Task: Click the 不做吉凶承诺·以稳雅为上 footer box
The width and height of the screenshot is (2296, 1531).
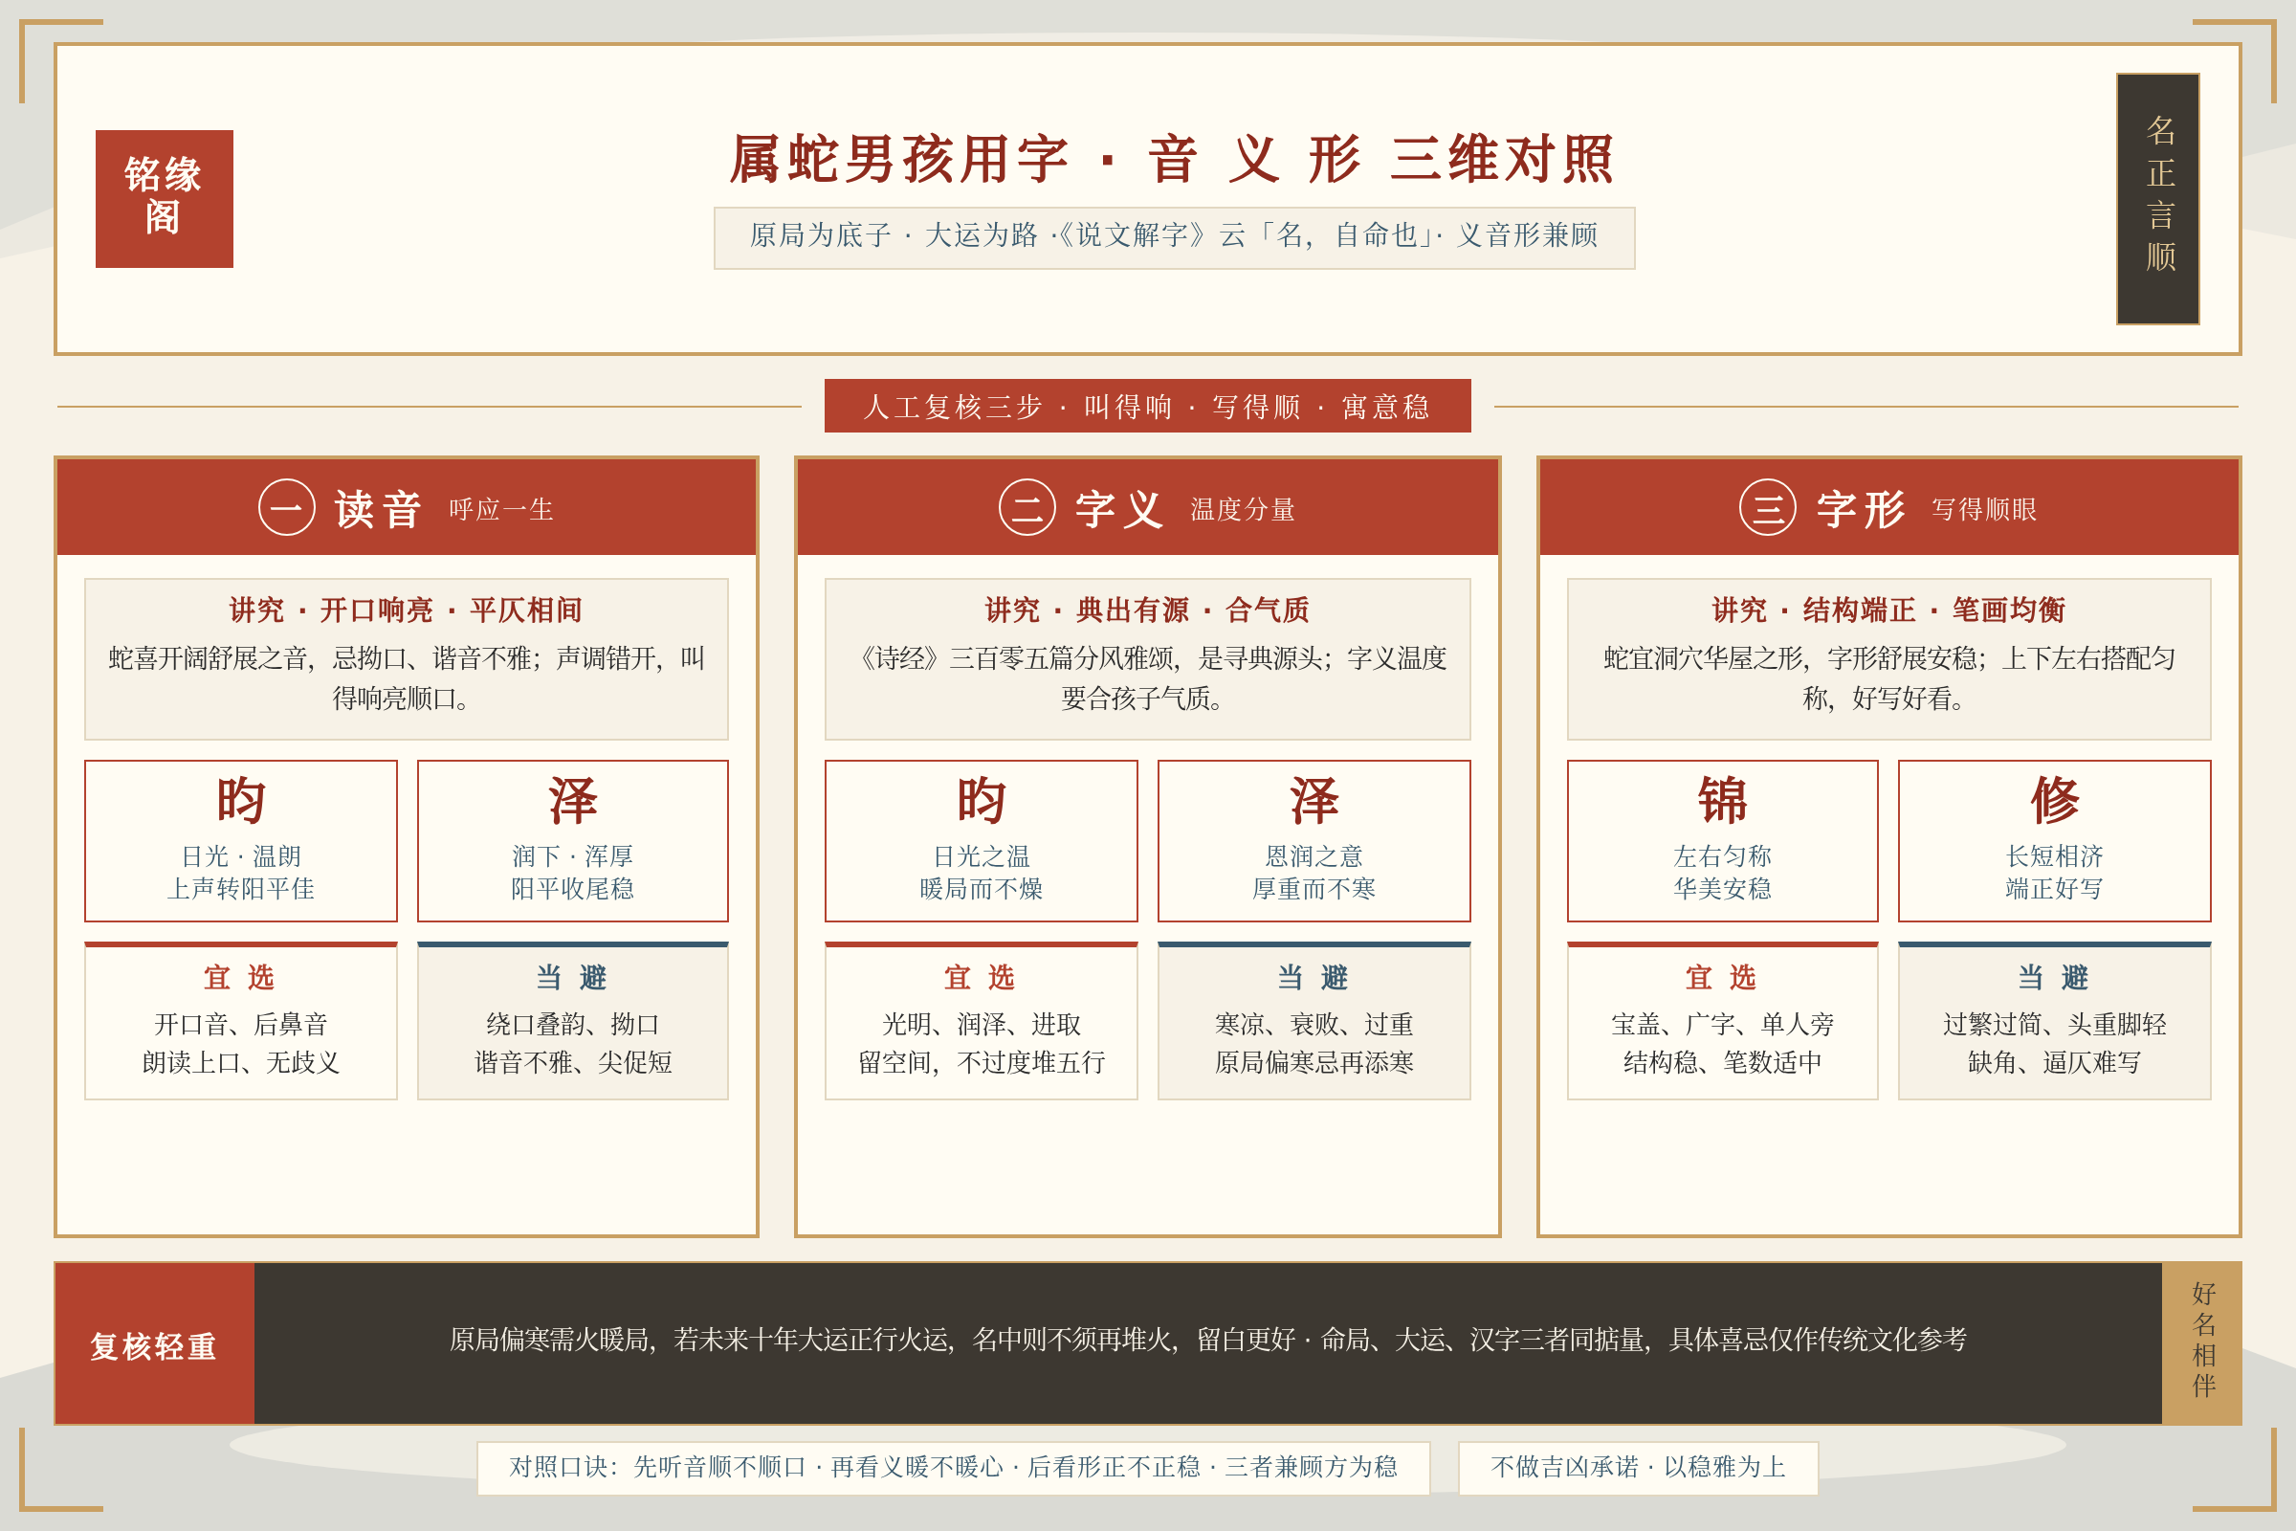Action: point(1638,1467)
